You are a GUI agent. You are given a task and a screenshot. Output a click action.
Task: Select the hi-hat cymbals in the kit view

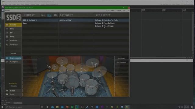click(52, 75)
